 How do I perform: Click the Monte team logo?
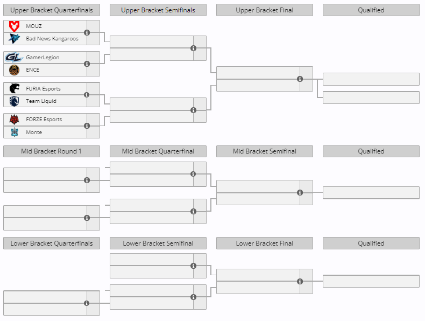pos(15,132)
